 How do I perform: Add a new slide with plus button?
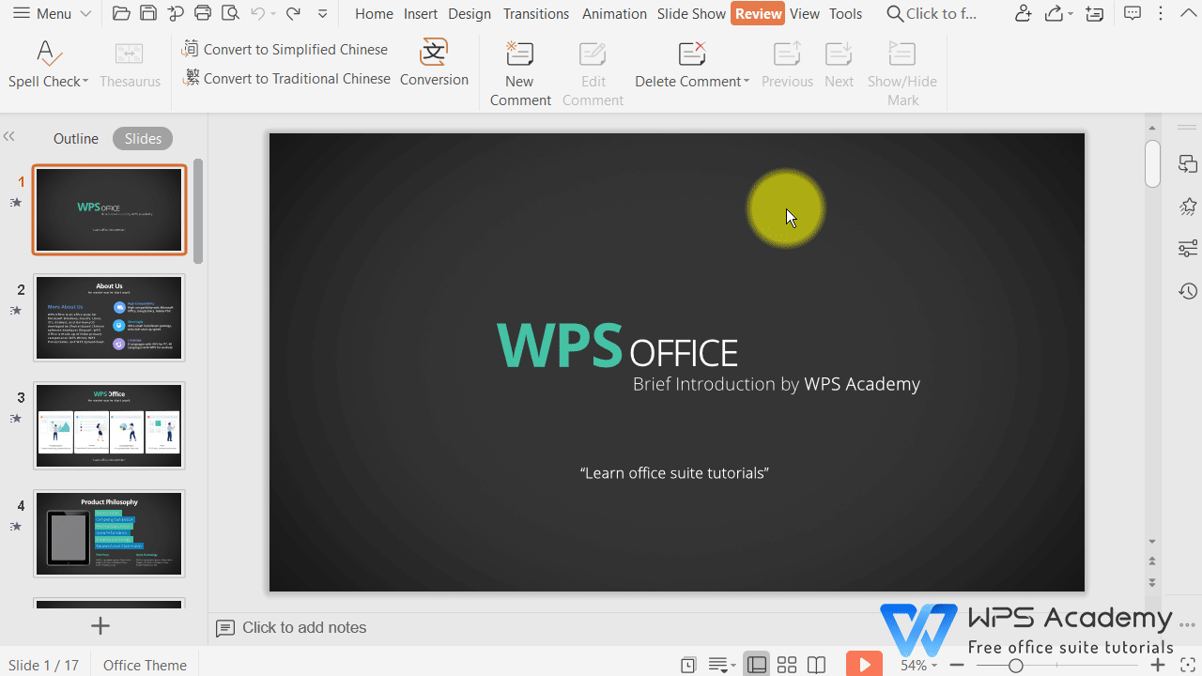click(100, 625)
